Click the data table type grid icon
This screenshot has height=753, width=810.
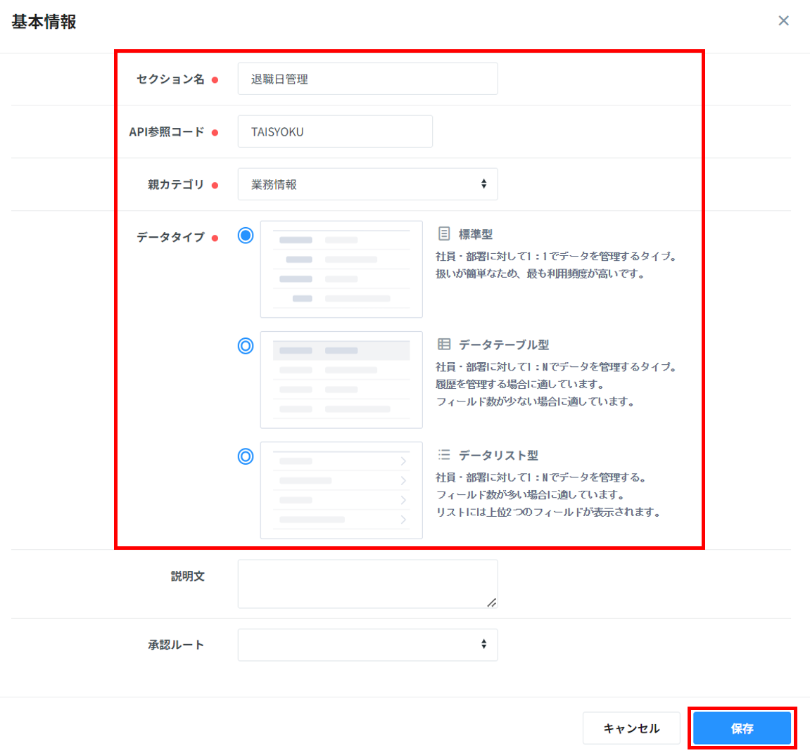[444, 344]
